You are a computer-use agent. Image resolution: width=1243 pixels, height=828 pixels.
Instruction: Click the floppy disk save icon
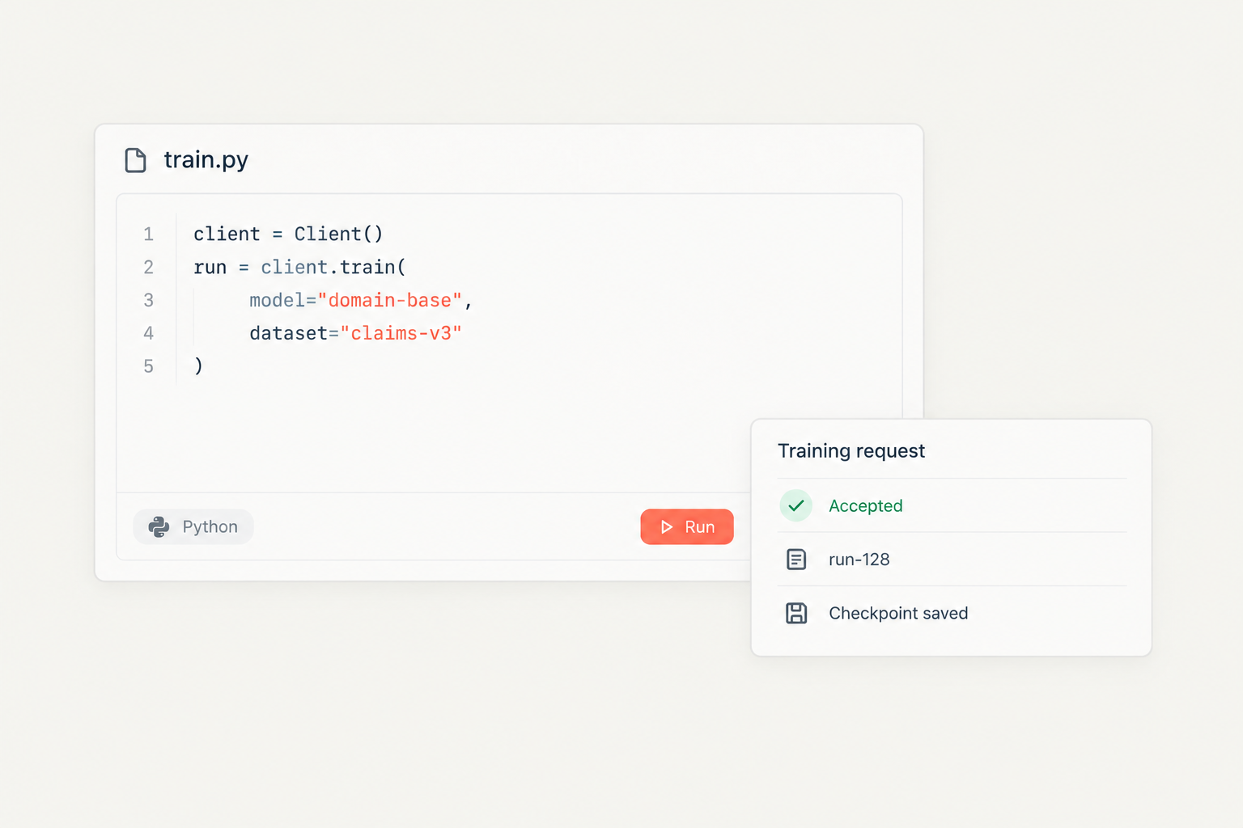pos(796,613)
